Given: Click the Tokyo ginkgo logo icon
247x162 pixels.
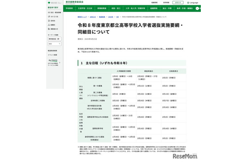Looking at the screenshot, I should tap(49, 3).
